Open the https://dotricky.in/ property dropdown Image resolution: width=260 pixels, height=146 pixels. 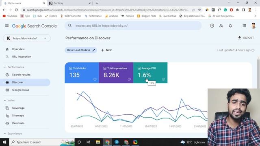[27, 38]
